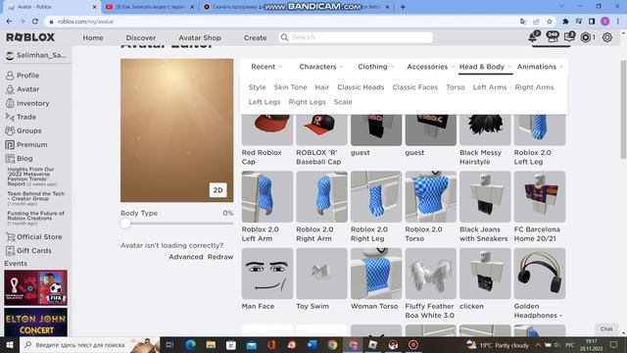Open the messages icon in header
The width and height of the screenshot is (627, 353).
click(569, 37)
